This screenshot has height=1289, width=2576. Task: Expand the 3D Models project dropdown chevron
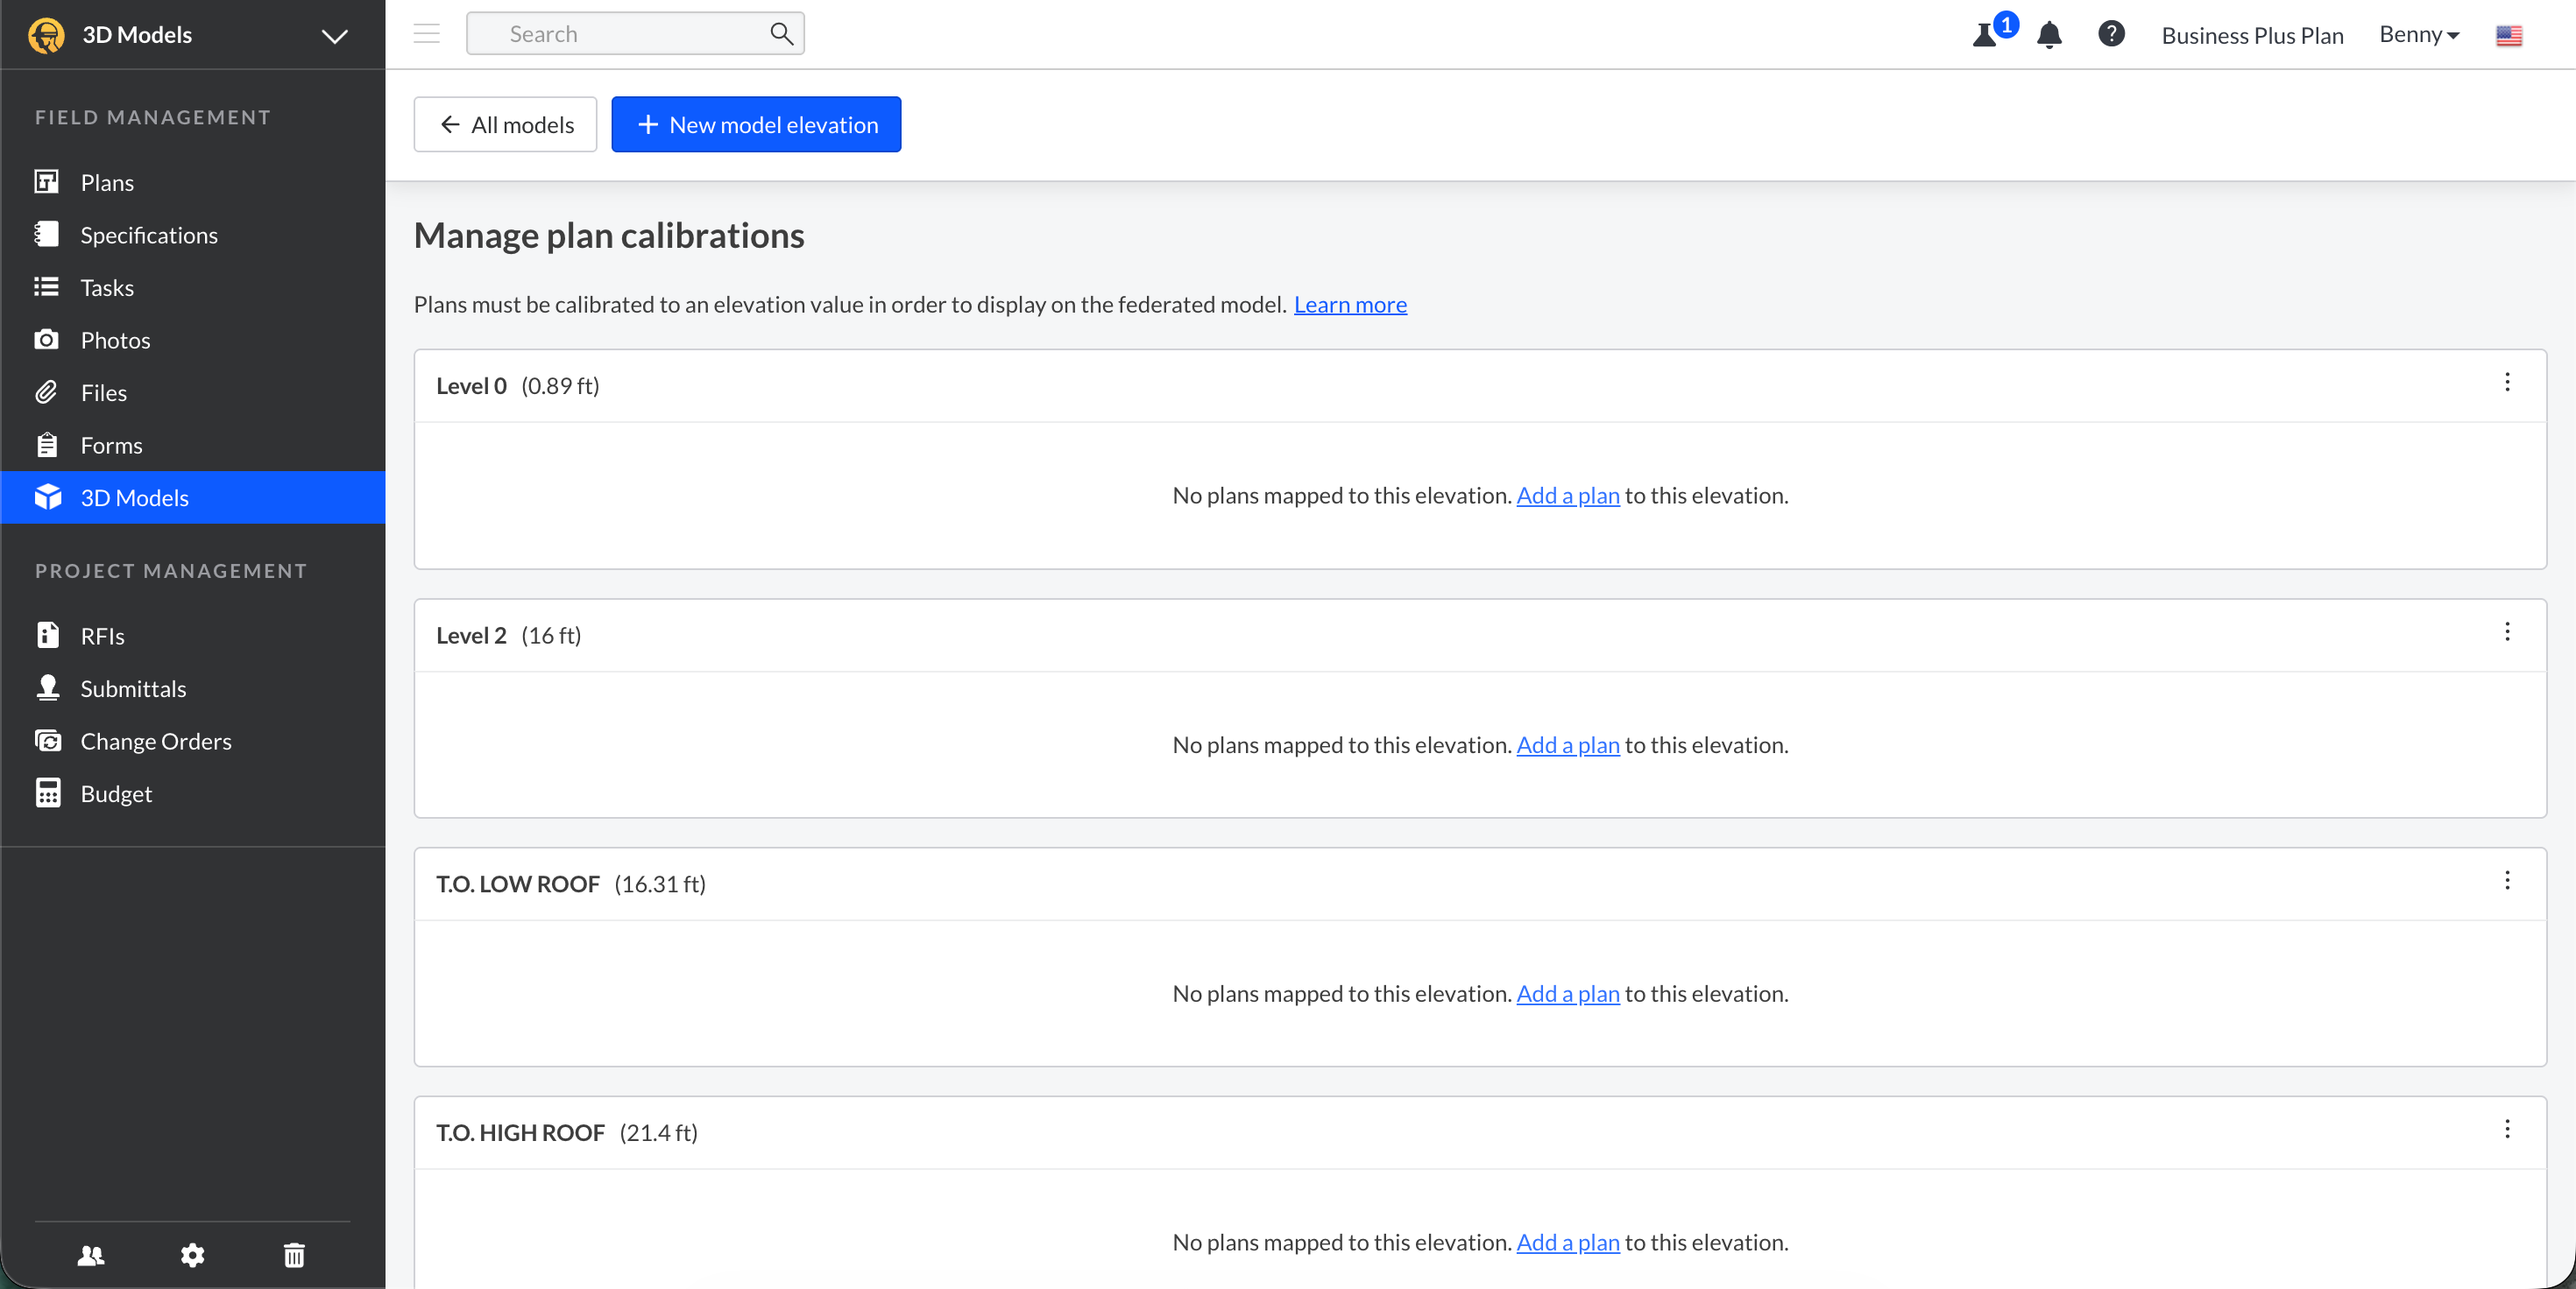pyautogui.click(x=334, y=36)
